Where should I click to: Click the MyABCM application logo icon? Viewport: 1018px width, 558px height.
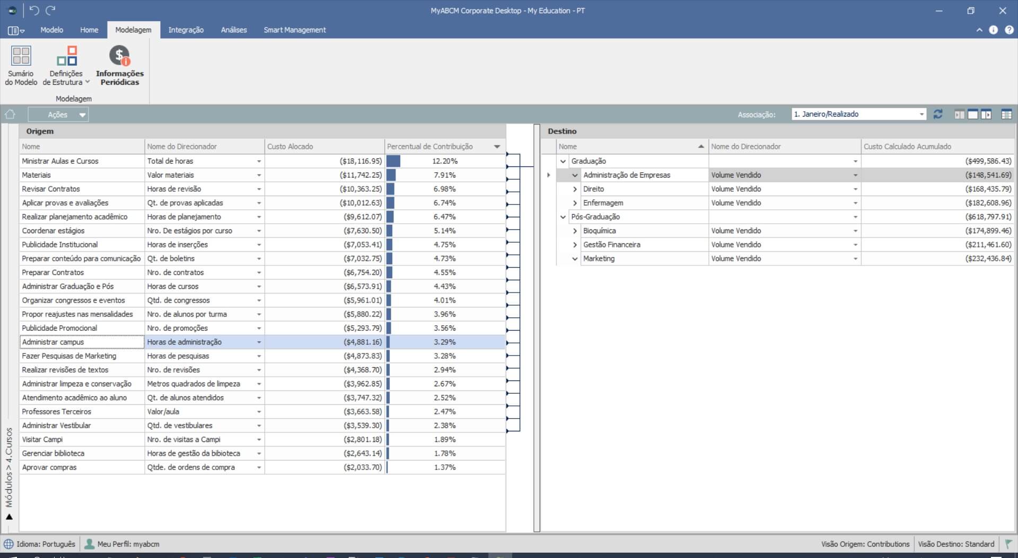pos(12,11)
